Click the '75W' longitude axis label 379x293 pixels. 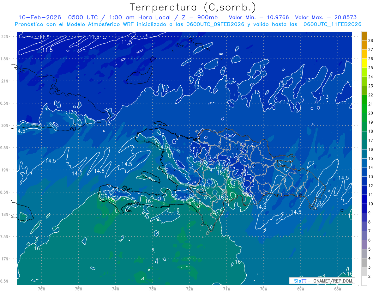click(x=78, y=289)
